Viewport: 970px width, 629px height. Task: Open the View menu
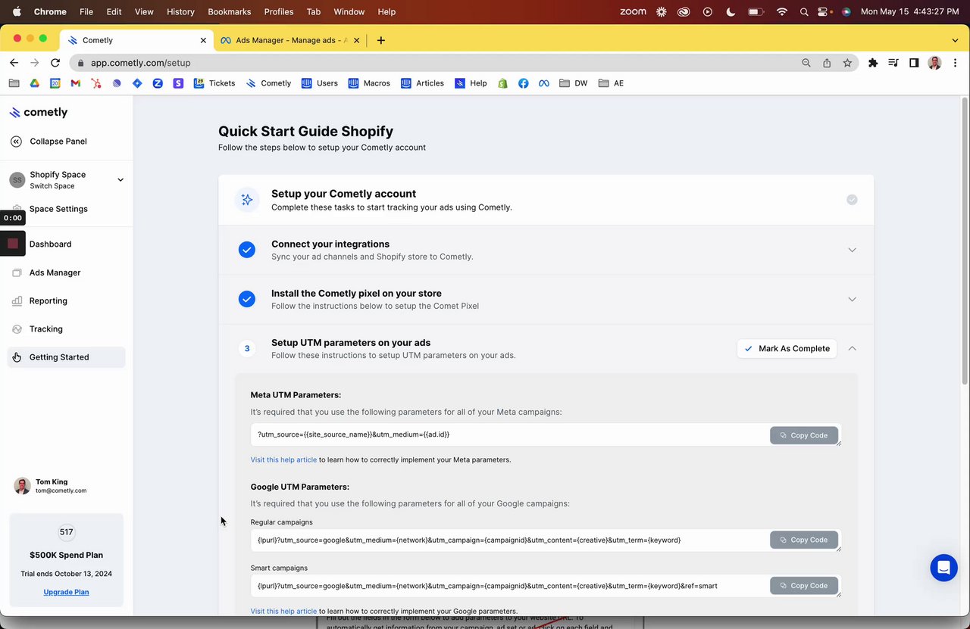[144, 12]
